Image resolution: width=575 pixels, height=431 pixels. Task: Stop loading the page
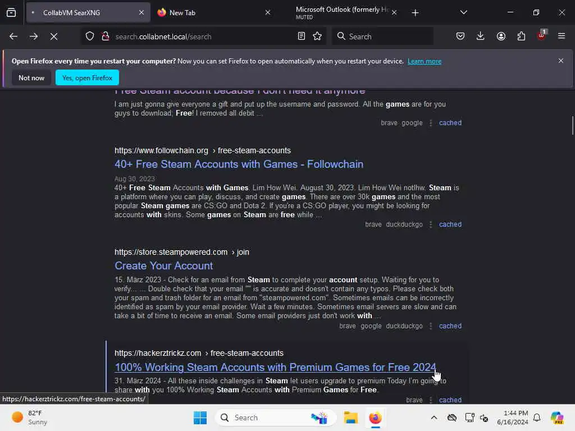click(53, 36)
